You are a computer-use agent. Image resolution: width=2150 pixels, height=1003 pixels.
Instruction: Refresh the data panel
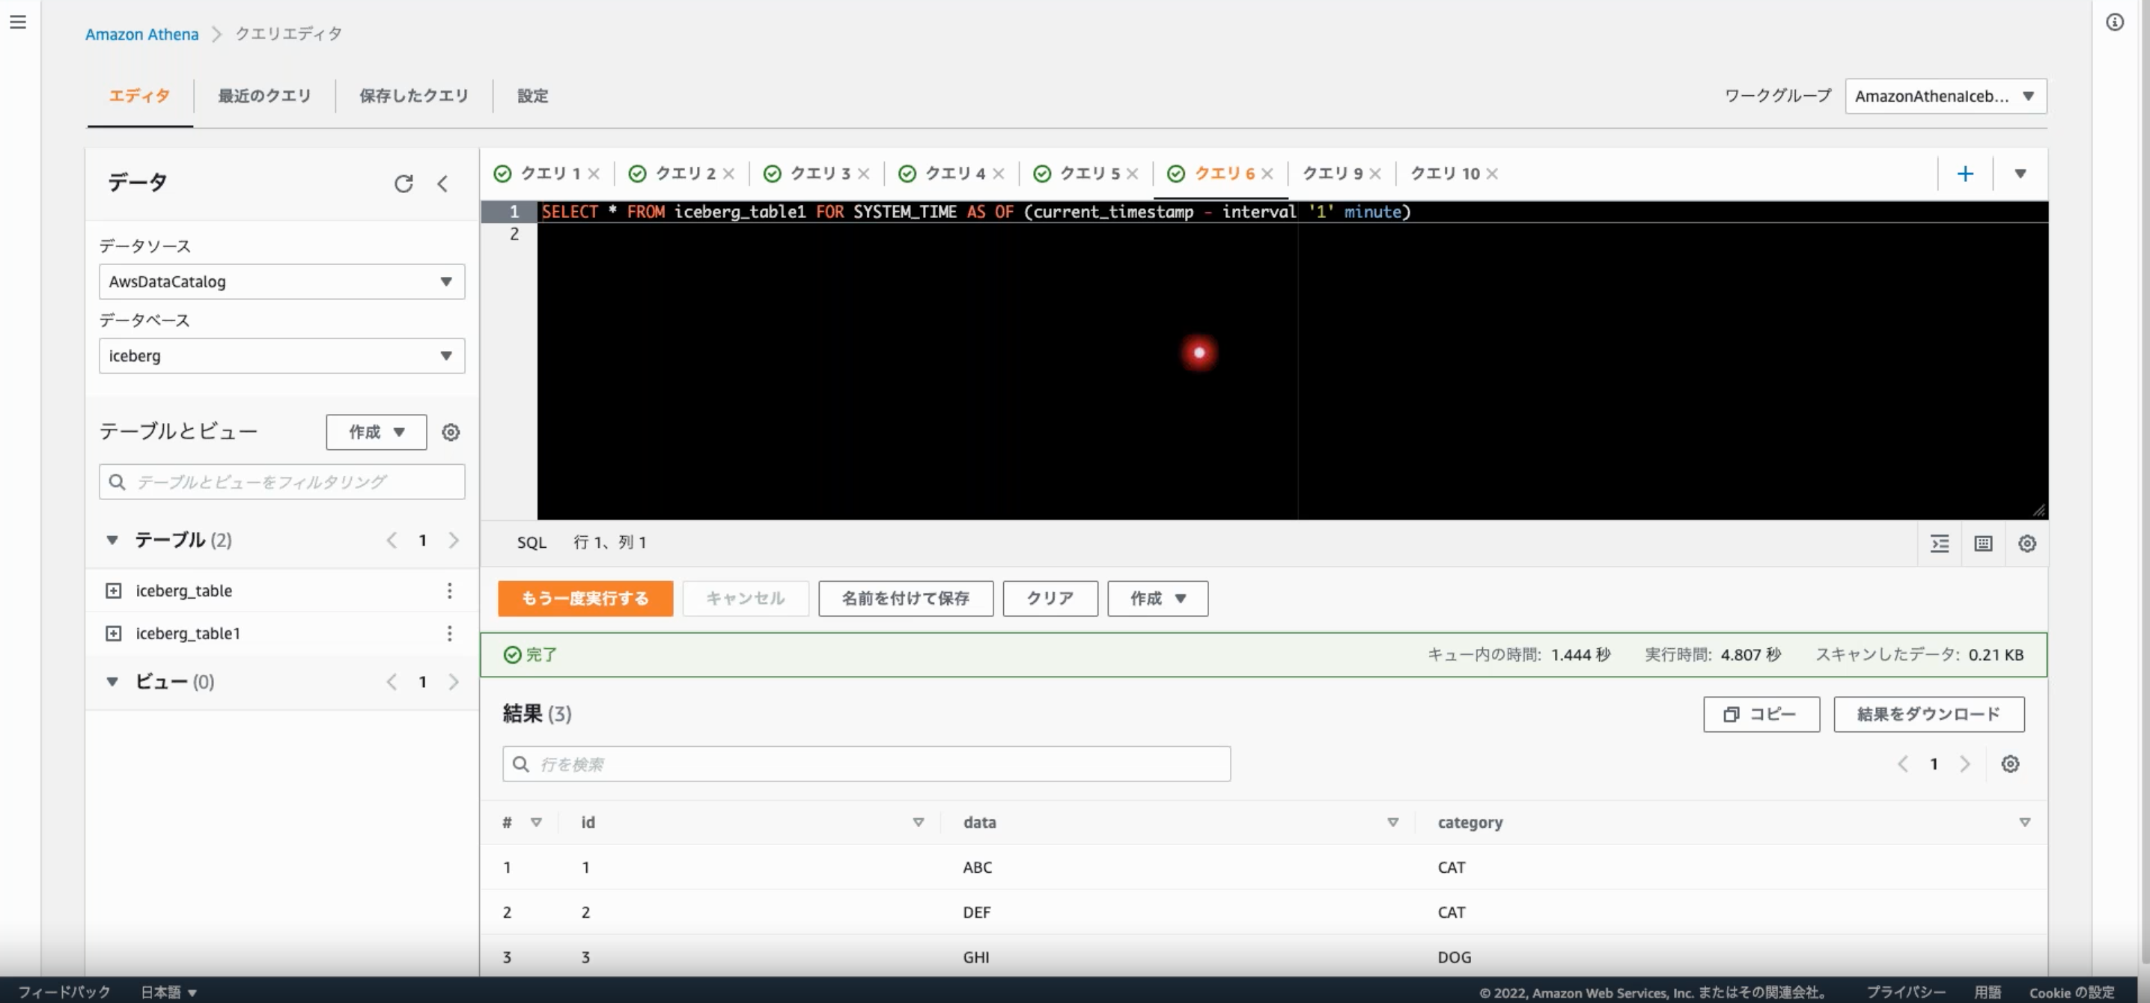coord(403,183)
